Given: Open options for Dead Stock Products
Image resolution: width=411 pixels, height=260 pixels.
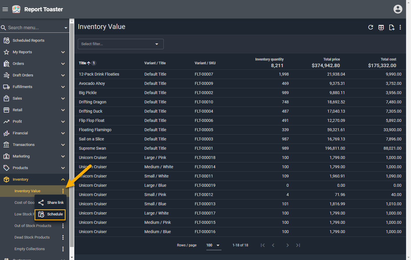Looking at the screenshot, I should click(x=63, y=237).
